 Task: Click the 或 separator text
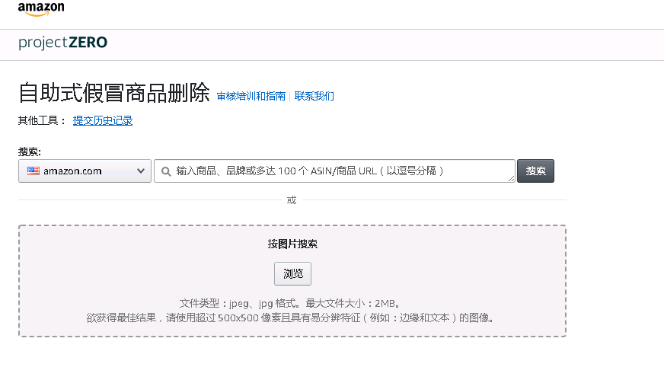[292, 199]
